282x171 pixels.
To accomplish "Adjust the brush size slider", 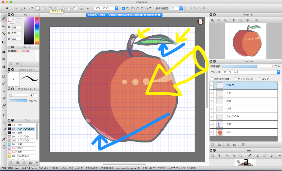I will 19,95.
